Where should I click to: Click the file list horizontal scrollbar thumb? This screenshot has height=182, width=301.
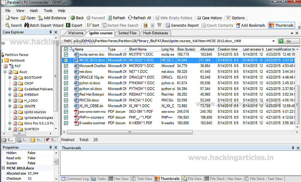coord(130,132)
